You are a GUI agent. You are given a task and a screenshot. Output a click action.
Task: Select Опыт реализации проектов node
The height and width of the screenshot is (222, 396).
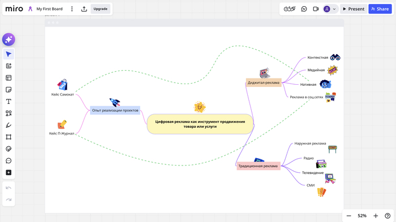coord(115,110)
